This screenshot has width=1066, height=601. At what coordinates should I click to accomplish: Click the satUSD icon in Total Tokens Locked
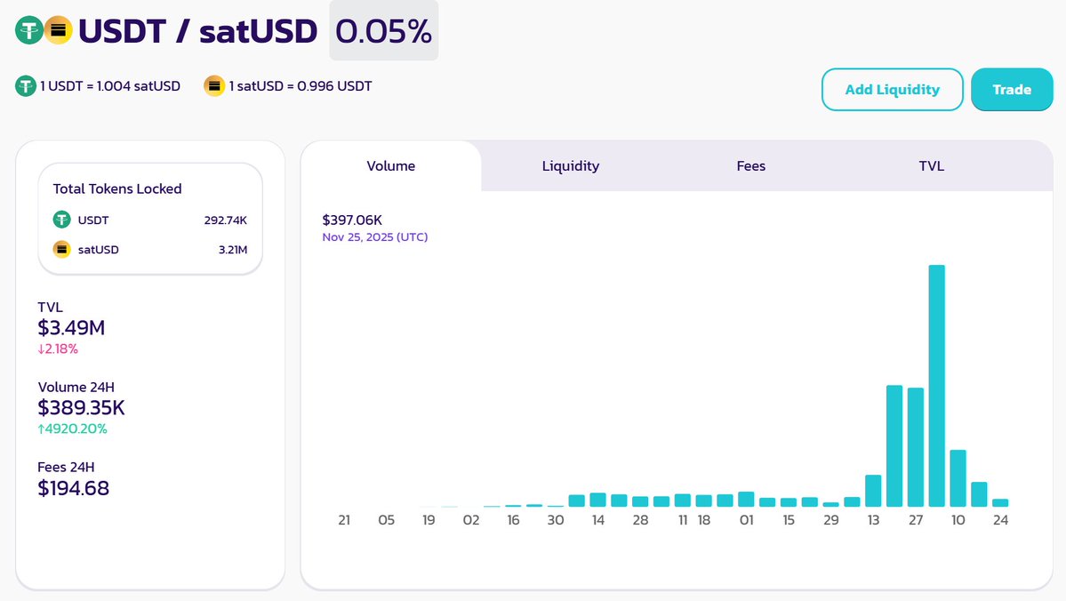pos(62,250)
